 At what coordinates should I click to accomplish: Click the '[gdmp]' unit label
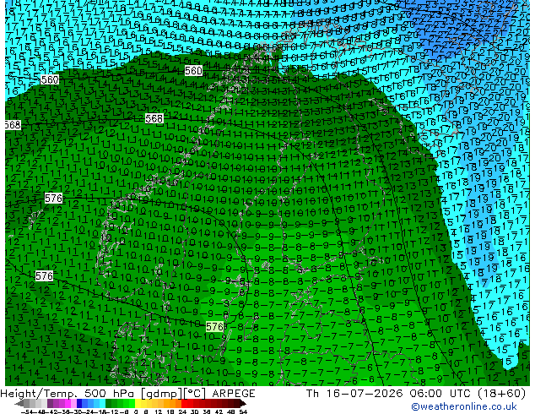point(162,394)
